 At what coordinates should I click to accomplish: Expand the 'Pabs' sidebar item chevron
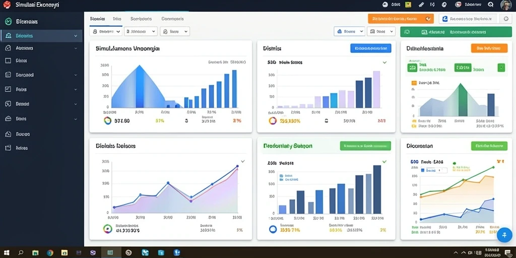pyautogui.click(x=76, y=90)
